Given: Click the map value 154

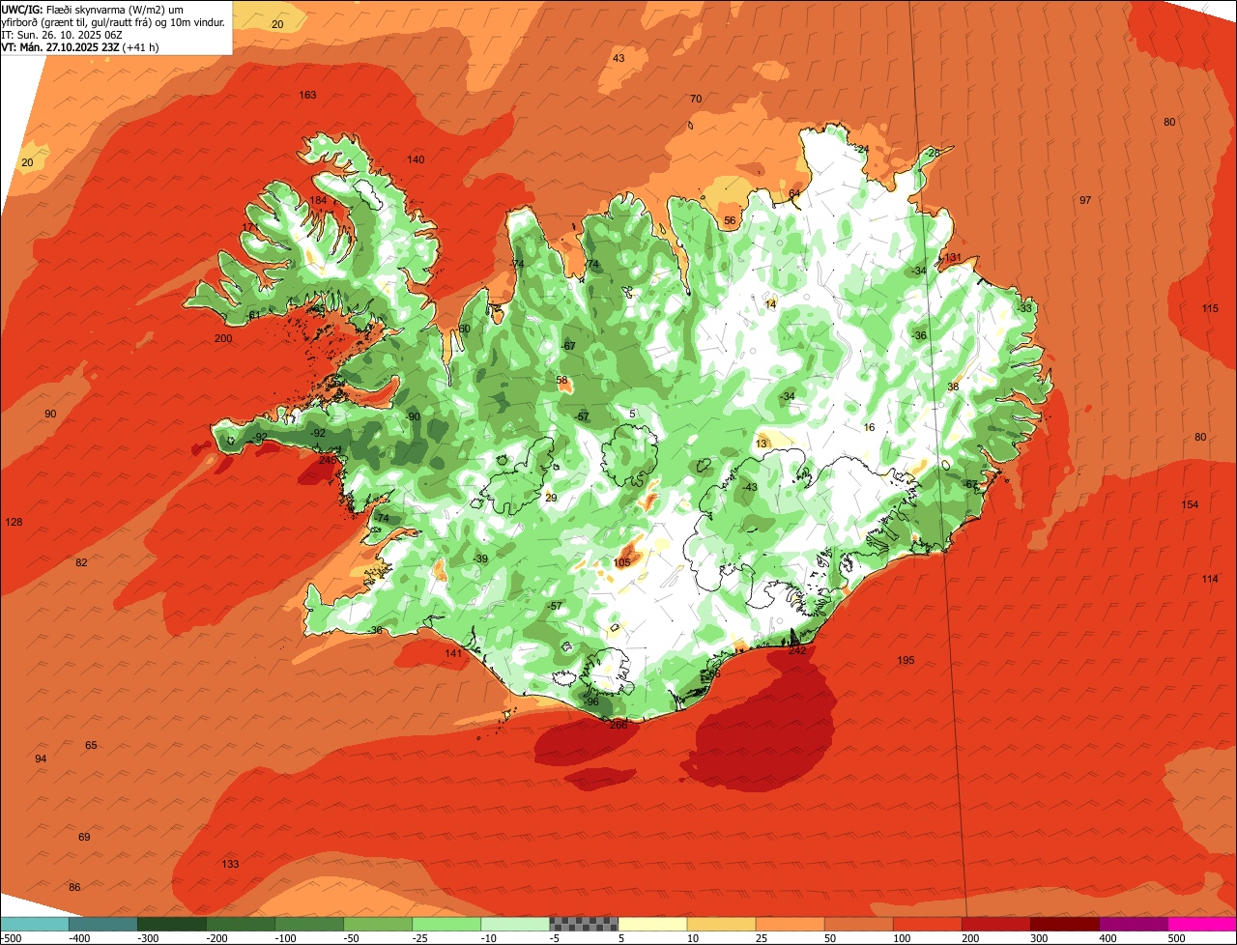Looking at the screenshot, I should click(1190, 504).
